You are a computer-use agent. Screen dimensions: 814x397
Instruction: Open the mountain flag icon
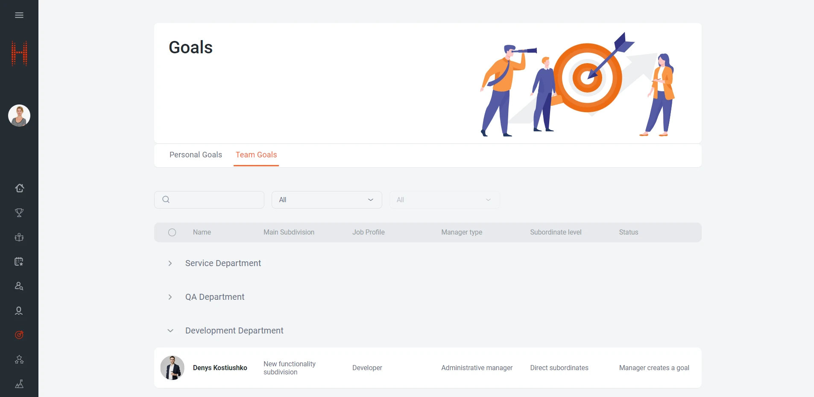pyautogui.click(x=19, y=384)
